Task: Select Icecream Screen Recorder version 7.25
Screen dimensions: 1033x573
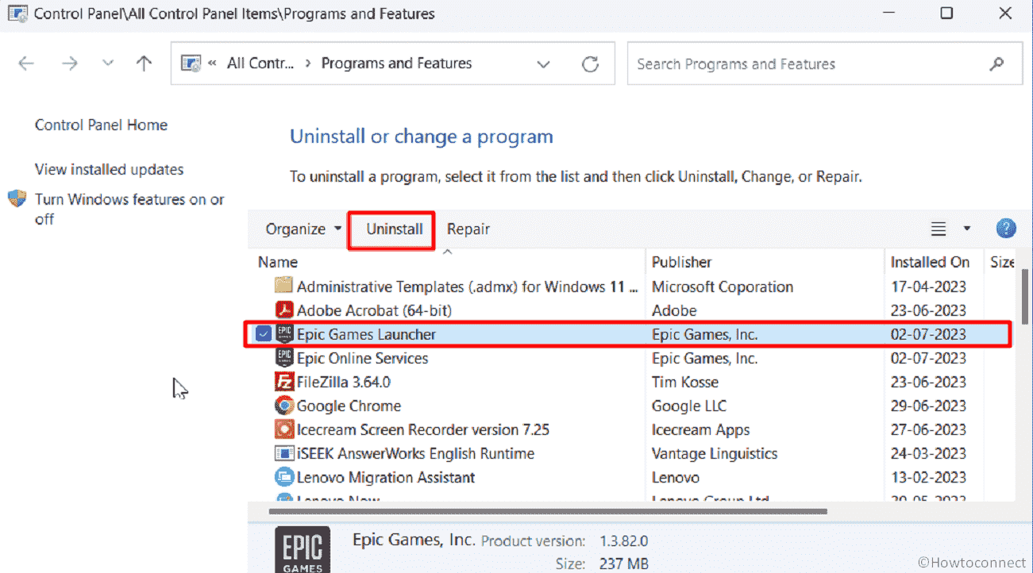Action: coord(423,429)
